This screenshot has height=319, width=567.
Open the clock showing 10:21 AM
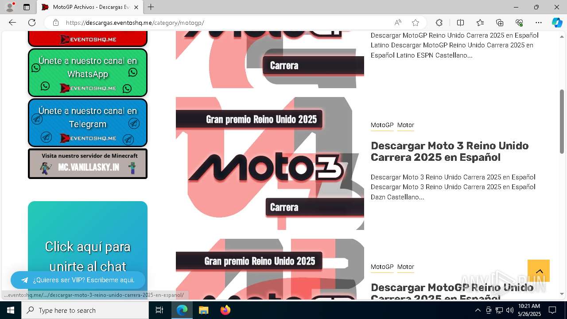point(529,310)
